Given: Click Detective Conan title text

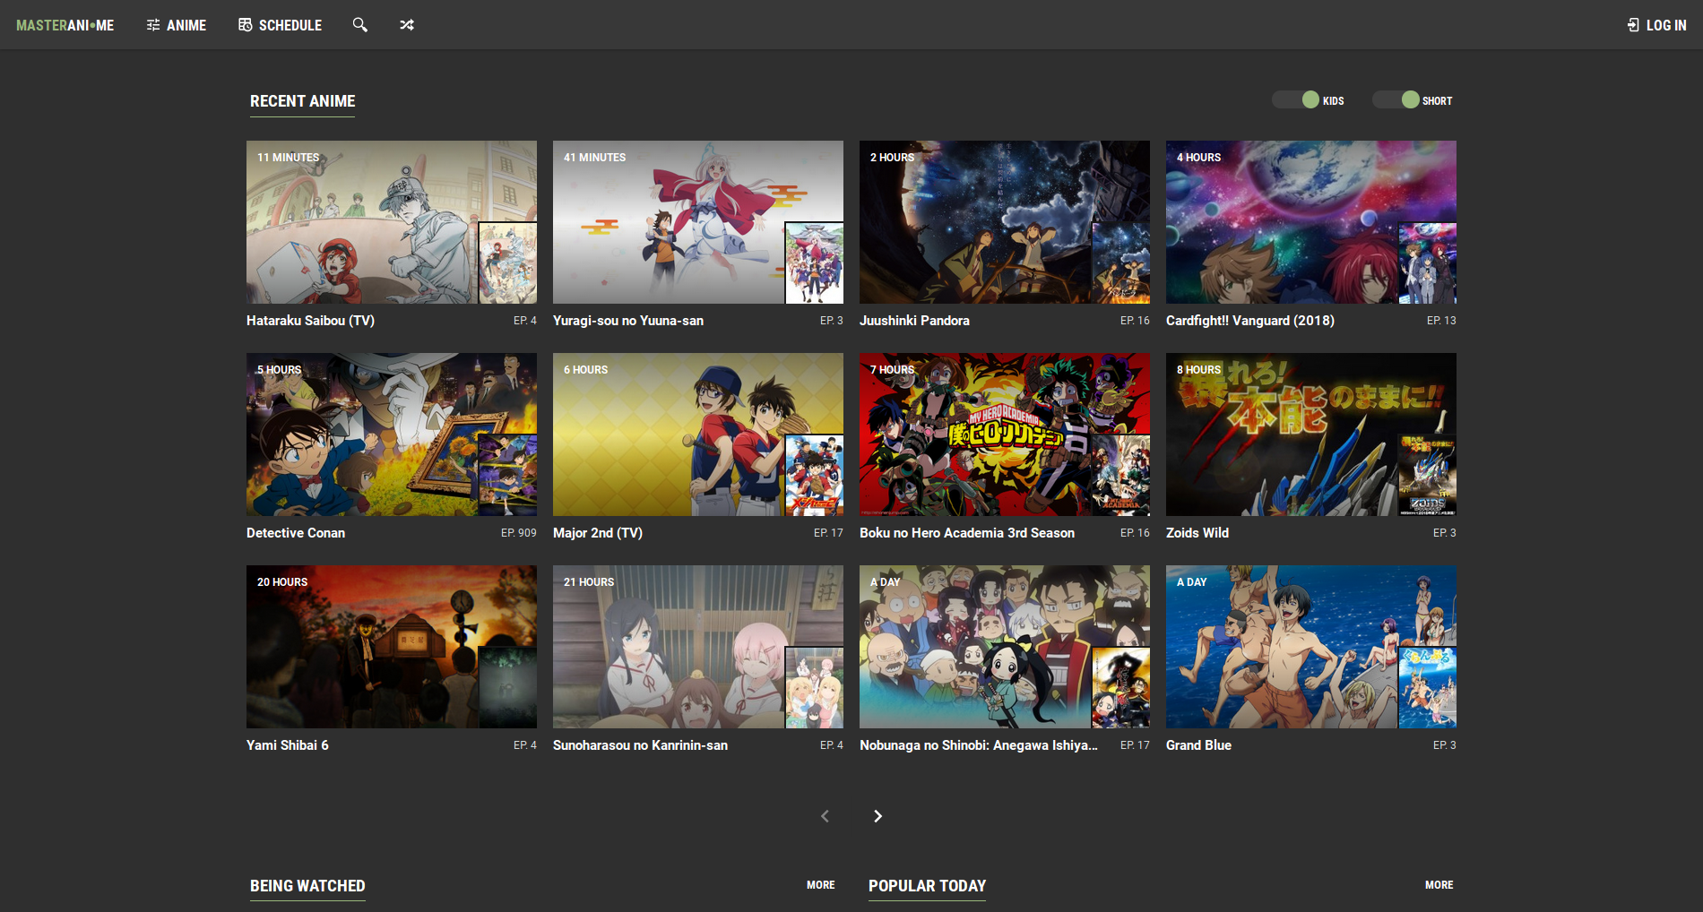Looking at the screenshot, I should pos(296,533).
